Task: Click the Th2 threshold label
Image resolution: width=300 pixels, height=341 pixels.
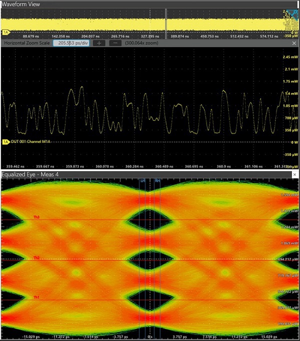Action: 36,257
